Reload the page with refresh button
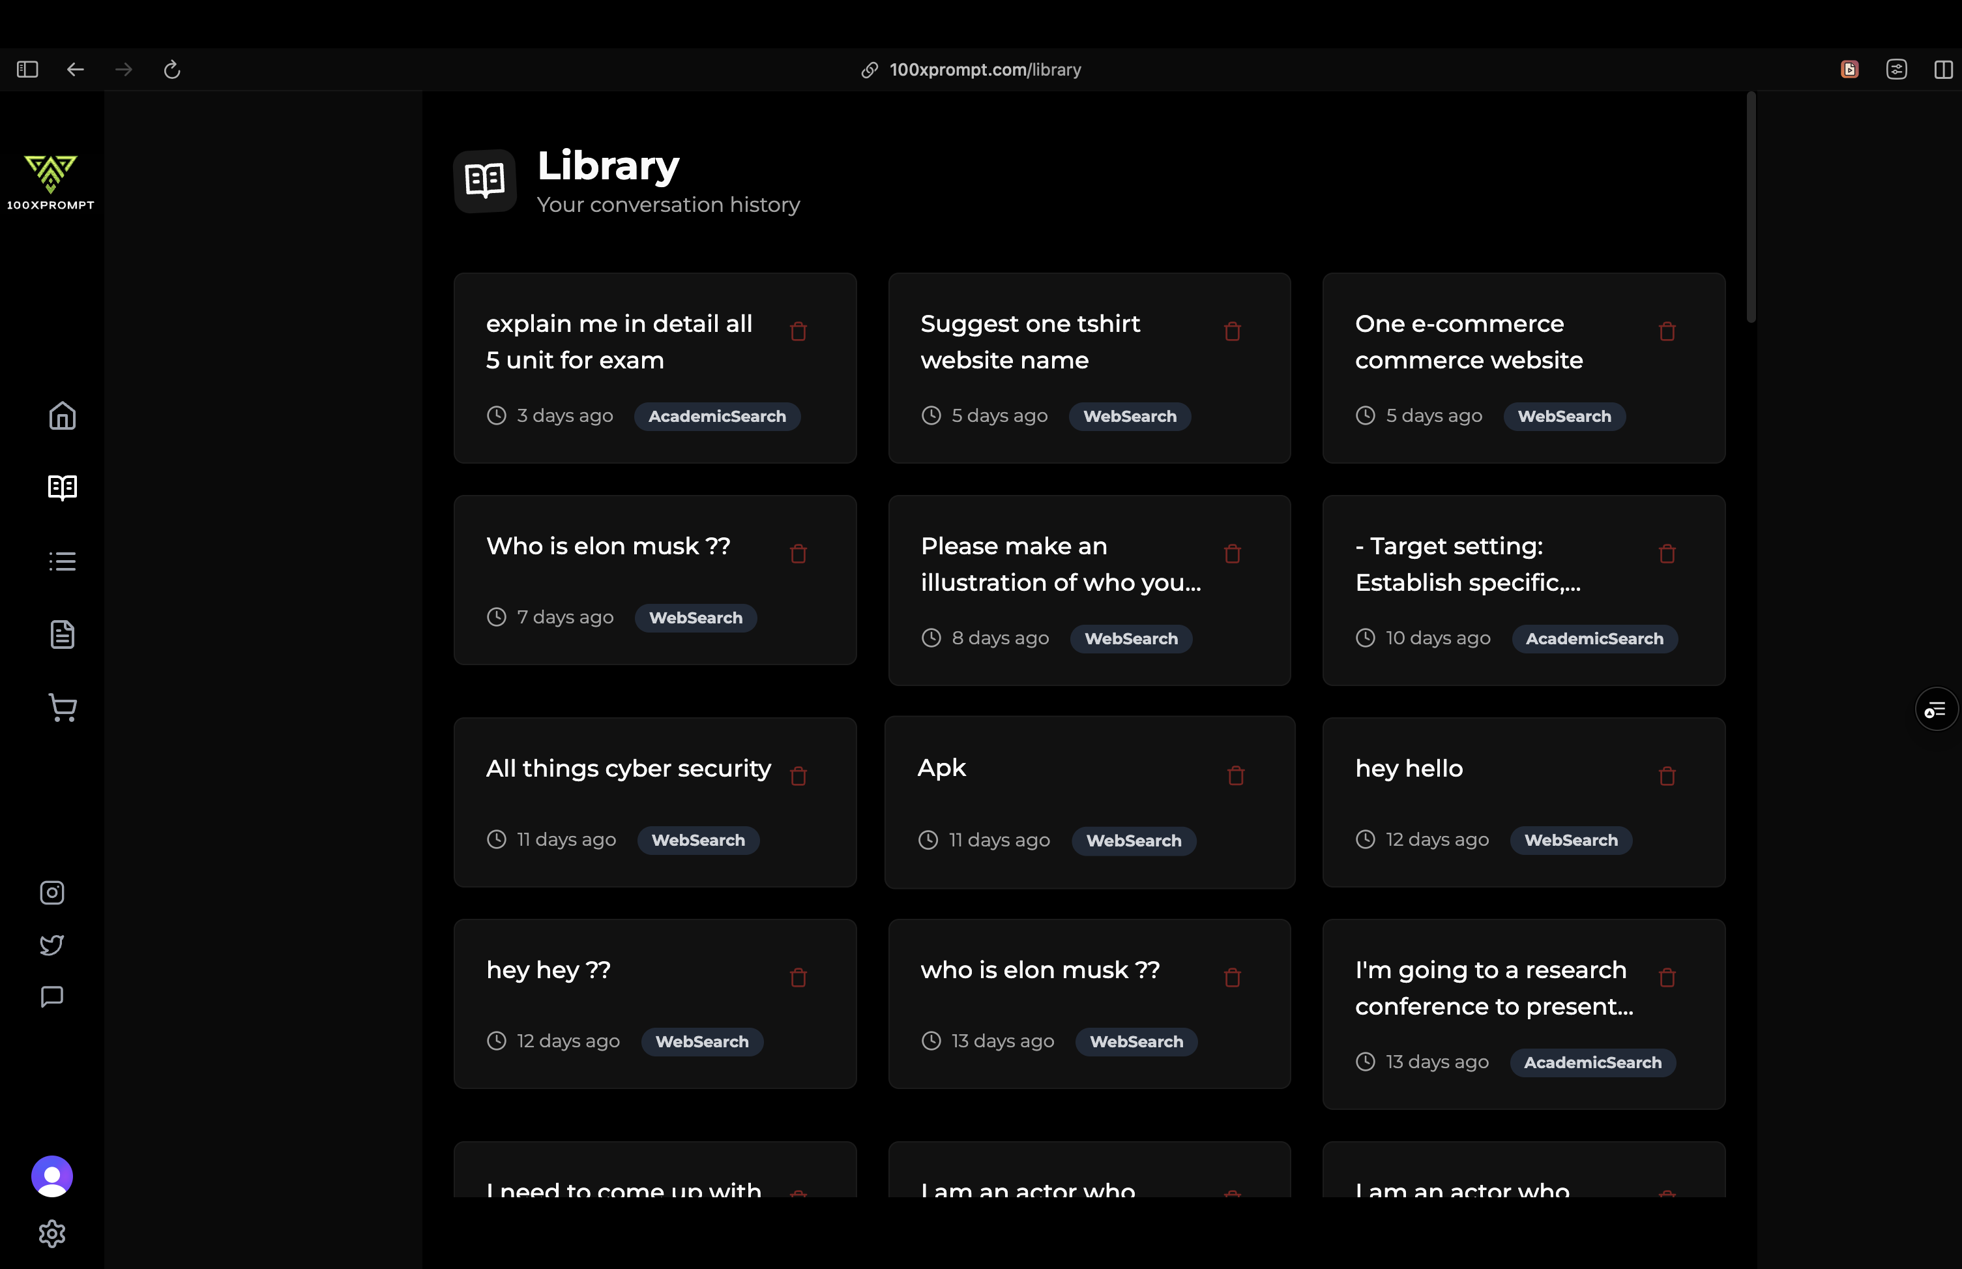The width and height of the screenshot is (1962, 1269). (x=171, y=69)
